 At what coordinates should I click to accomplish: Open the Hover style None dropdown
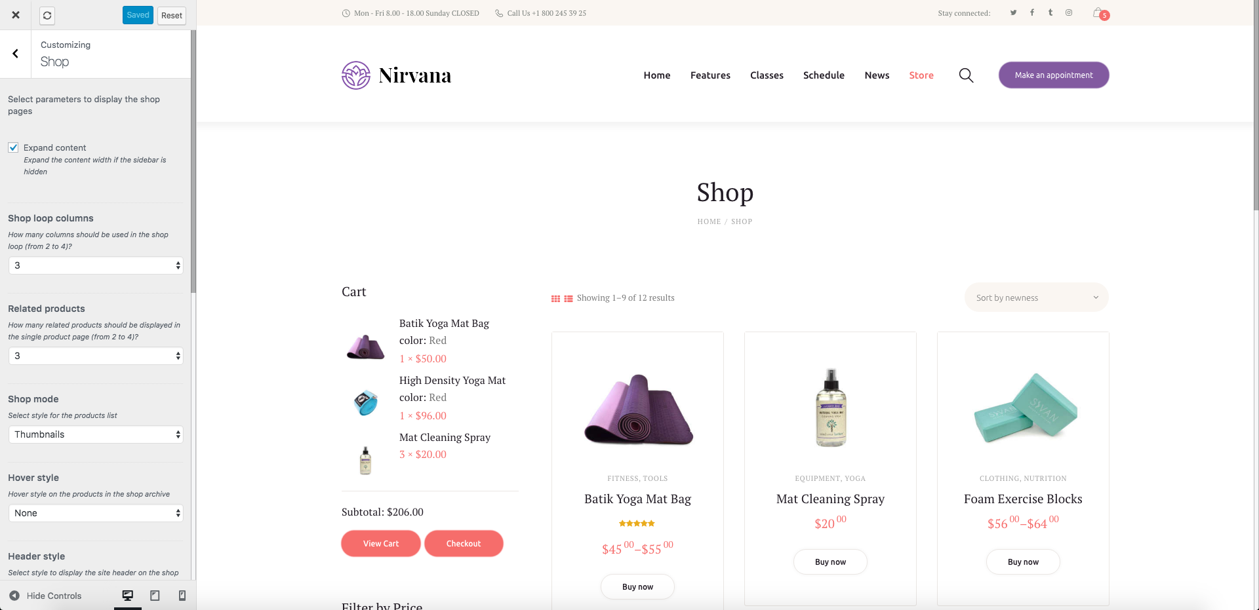96,513
